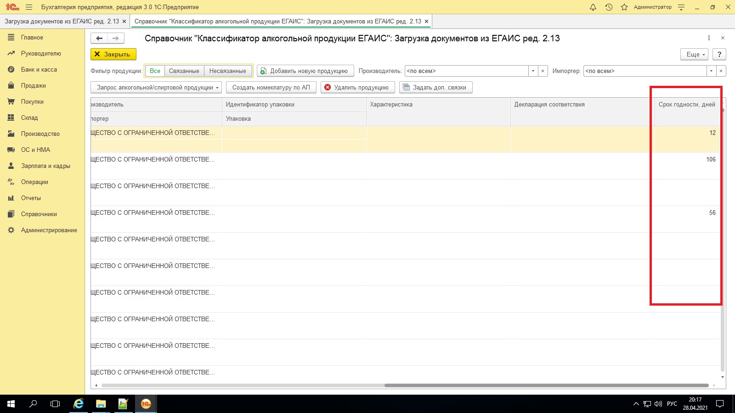This screenshot has width=735, height=413.
Task: Open the 1C main menu hamburger icon
Action: [x=29, y=7]
